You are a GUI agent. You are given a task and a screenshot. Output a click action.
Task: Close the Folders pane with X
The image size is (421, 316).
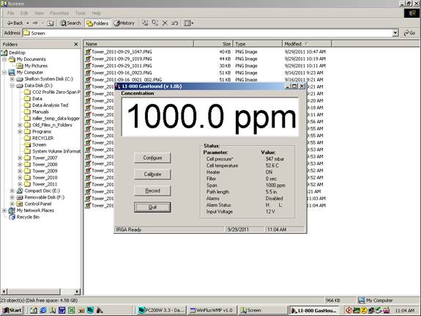[76, 44]
